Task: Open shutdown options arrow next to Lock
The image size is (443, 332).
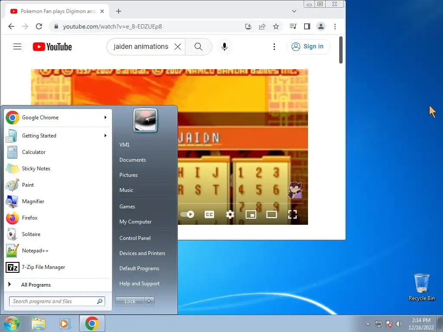Action: (149, 301)
